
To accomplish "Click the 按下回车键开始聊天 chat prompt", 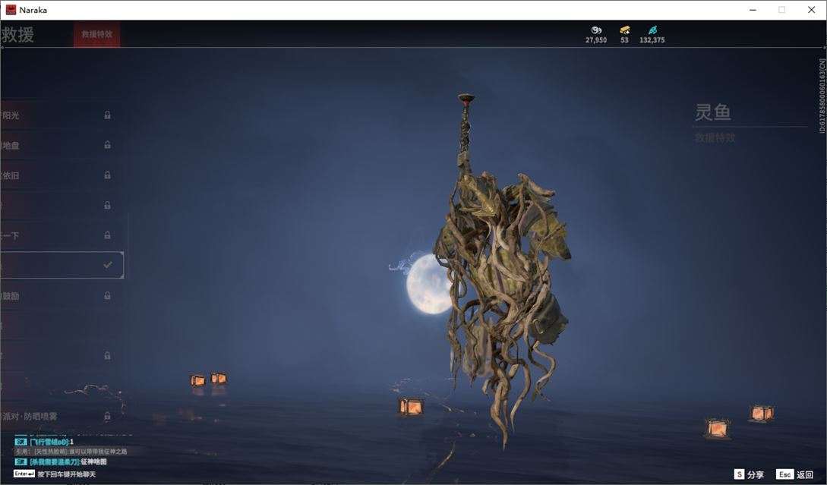I will click(x=67, y=474).
